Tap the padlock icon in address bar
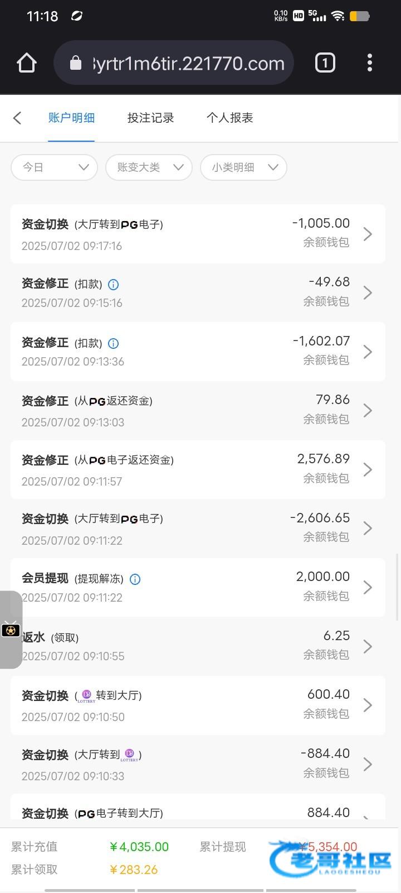 76,63
